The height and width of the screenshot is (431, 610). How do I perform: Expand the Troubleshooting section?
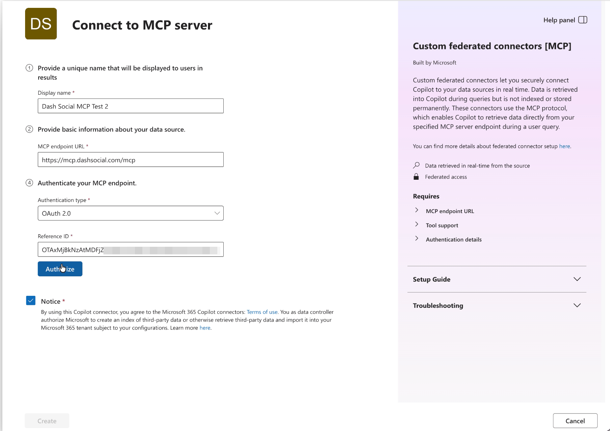coord(497,306)
